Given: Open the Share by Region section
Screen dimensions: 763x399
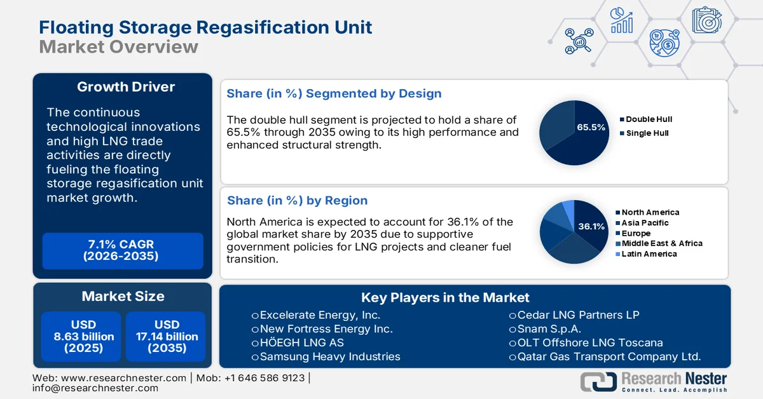Looking at the screenshot, I should pos(297,200).
